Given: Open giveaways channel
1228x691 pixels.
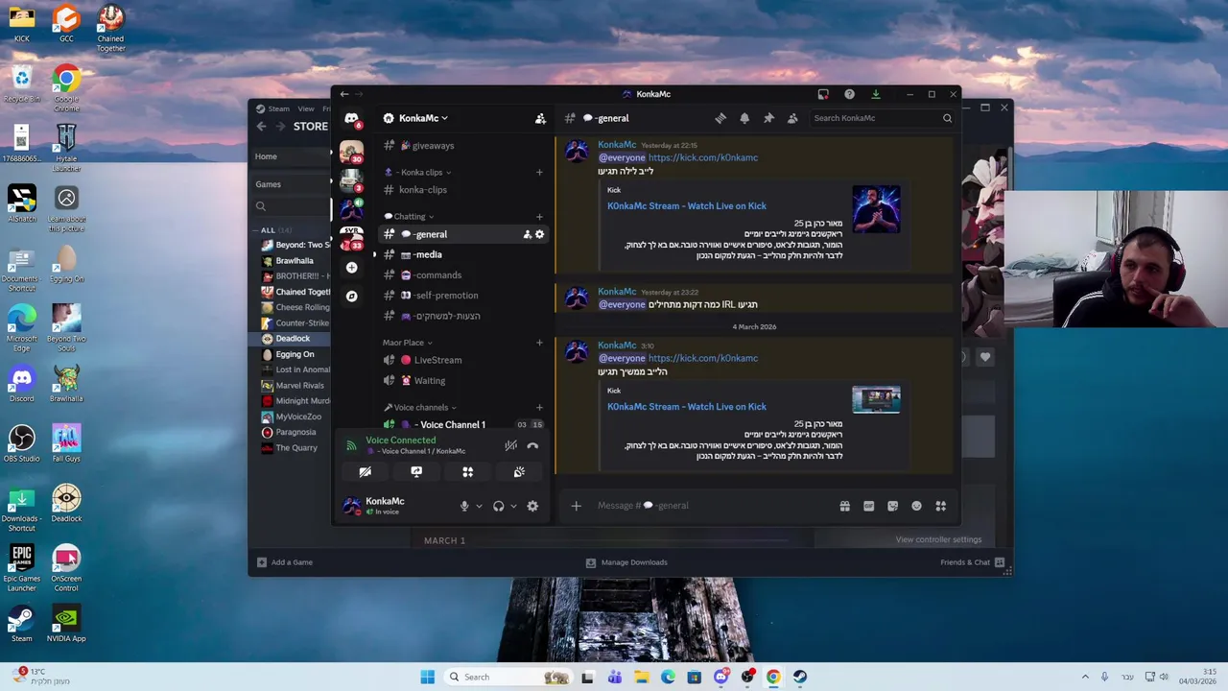Looking at the screenshot, I should click(x=463, y=146).
